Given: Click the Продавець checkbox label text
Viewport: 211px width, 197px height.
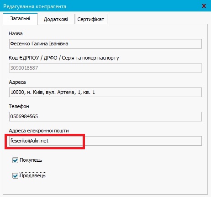Looking at the screenshot, I should [32, 175].
